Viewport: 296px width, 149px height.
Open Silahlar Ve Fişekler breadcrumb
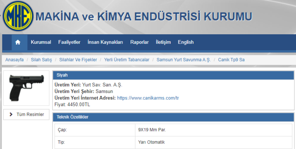point(78,60)
